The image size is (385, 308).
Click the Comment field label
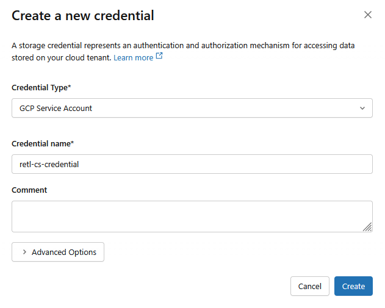coord(29,190)
